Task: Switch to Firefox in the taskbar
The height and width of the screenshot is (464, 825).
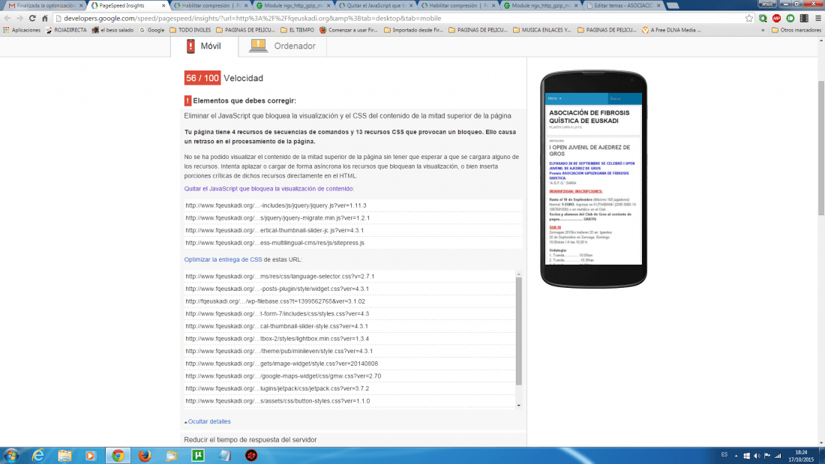Action: pyautogui.click(x=144, y=456)
